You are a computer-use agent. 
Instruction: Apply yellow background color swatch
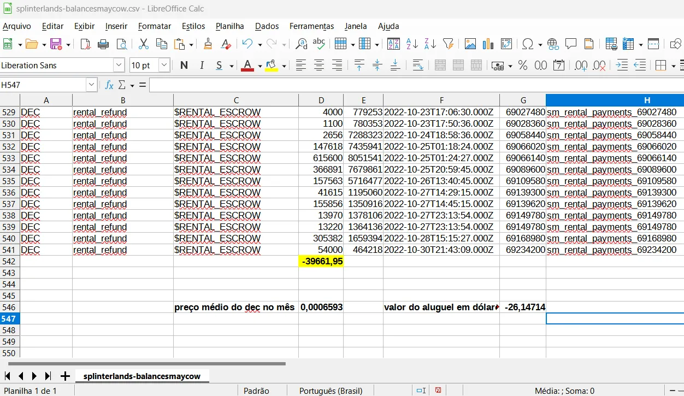pos(272,66)
